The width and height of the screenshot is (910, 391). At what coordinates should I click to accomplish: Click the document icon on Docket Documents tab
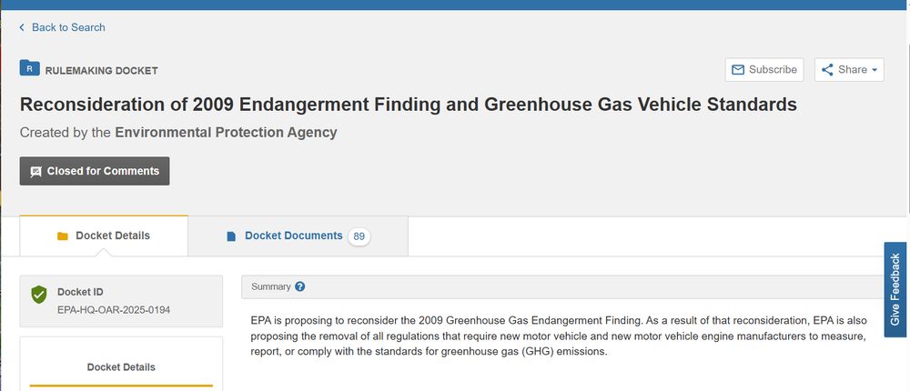tap(231, 236)
